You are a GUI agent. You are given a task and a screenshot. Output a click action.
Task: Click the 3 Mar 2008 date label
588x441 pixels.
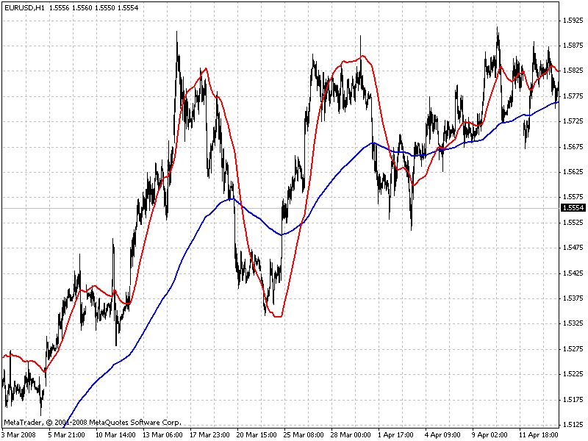pos(19,435)
